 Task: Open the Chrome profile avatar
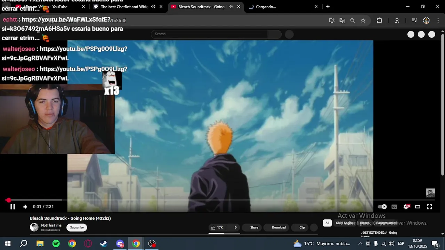(x=426, y=20)
